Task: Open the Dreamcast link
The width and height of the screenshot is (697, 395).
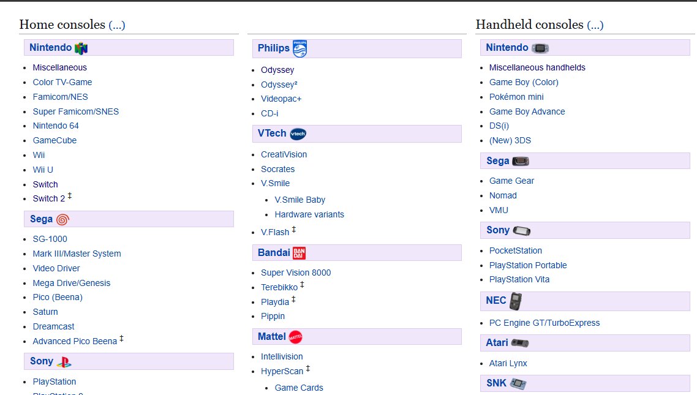Action: (x=54, y=326)
